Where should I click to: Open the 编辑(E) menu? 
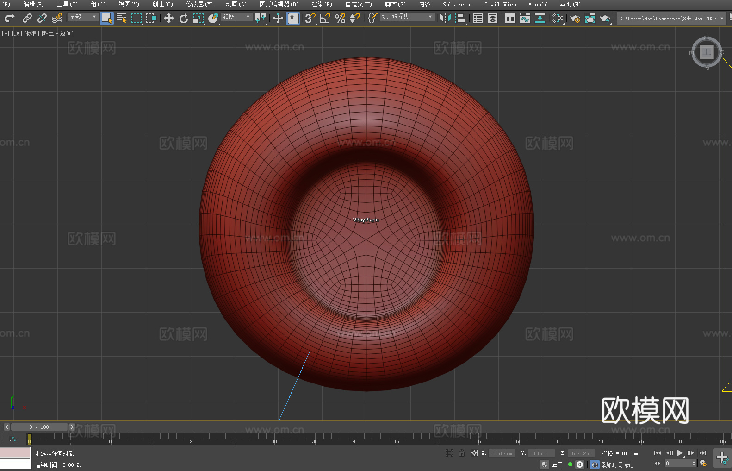point(33,4)
